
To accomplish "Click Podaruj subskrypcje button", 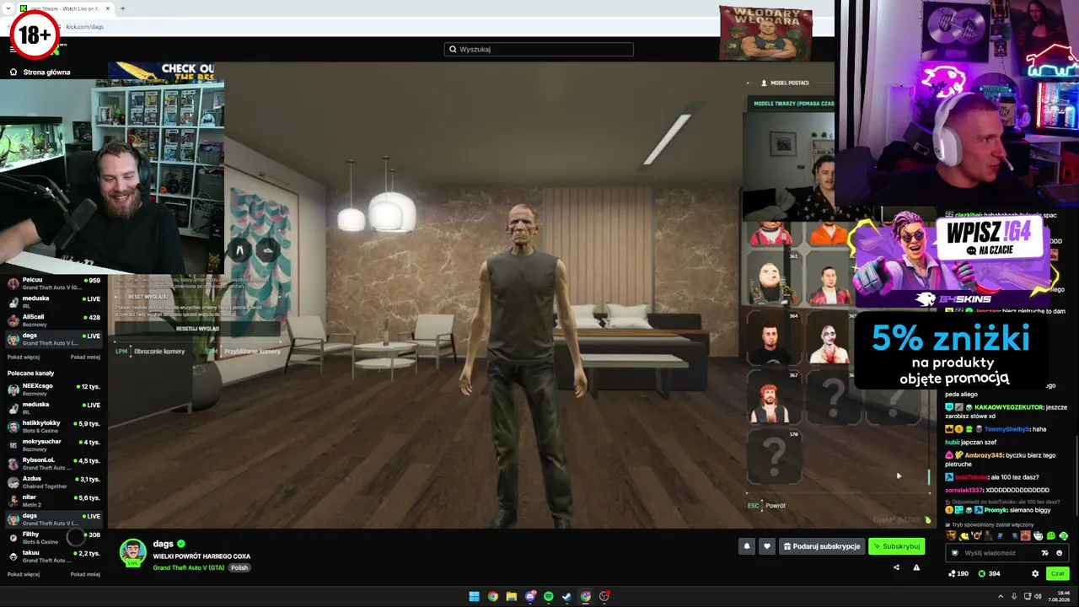I will [821, 546].
